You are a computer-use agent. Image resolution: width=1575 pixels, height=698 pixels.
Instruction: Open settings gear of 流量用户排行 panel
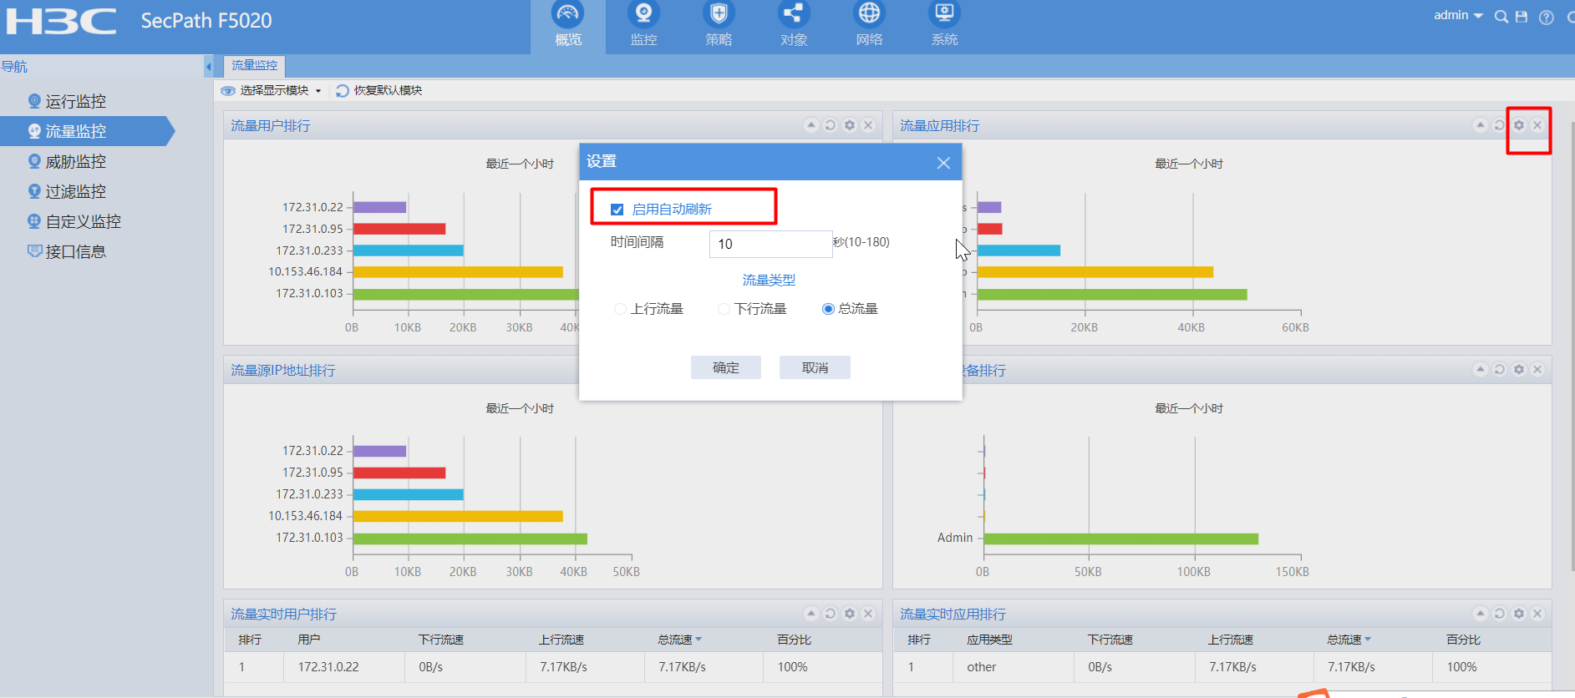(x=850, y=125)
